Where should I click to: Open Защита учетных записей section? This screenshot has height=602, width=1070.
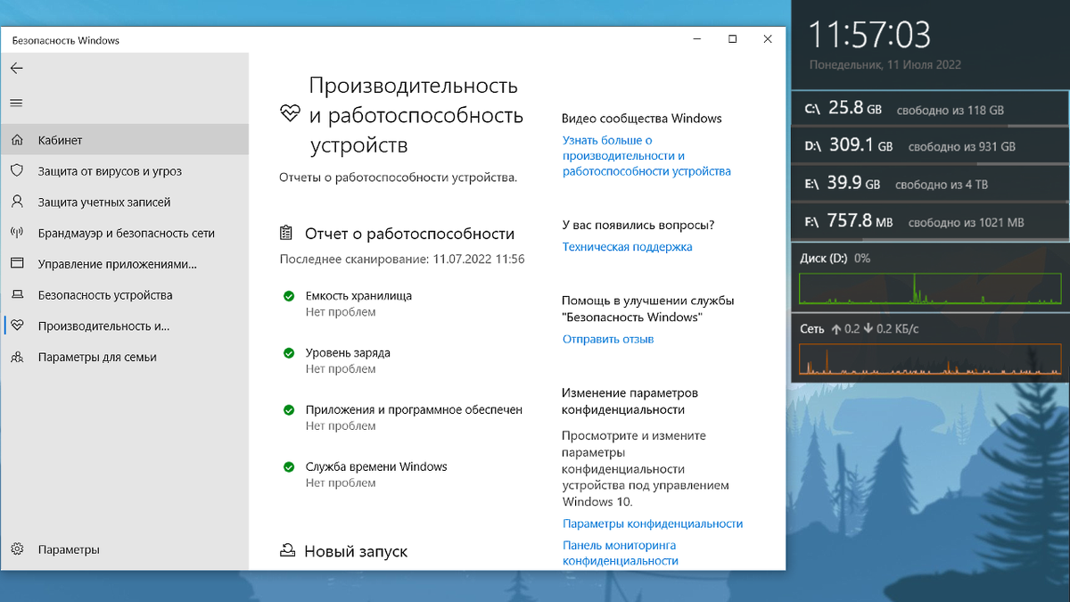click(x=125, y=202)
